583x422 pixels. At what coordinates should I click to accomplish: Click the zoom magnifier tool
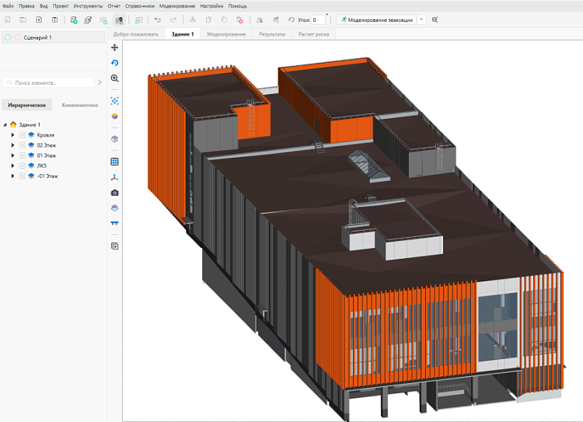pos(114,78)
